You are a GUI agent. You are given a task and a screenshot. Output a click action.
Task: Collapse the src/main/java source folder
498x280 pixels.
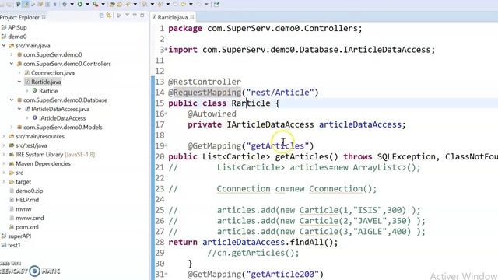(x=4, y=46)
